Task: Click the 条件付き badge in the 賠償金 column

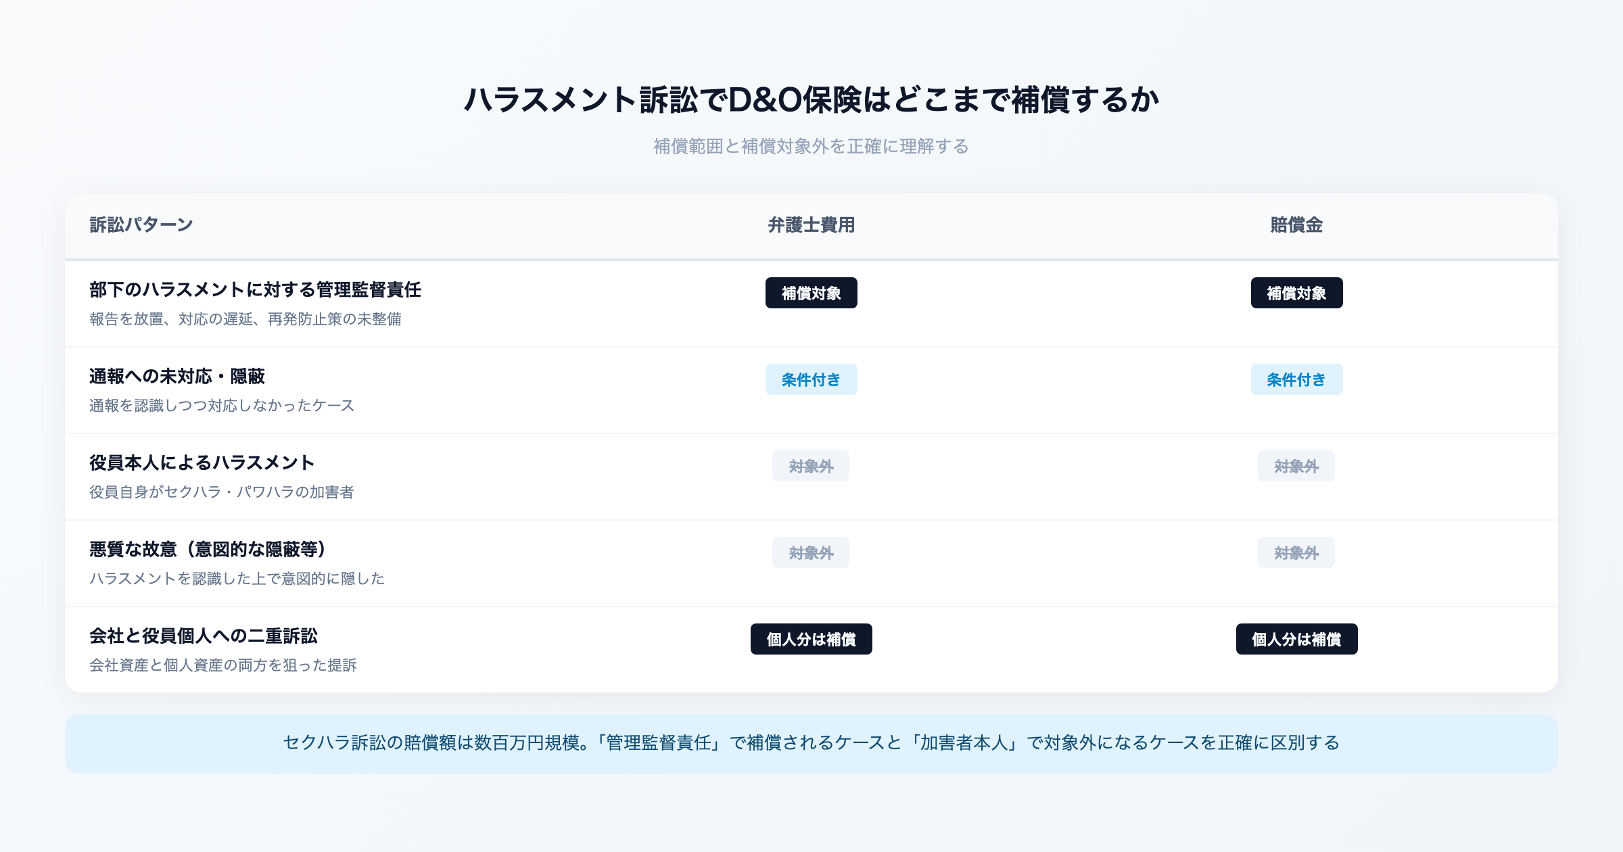Action: point(1296,379)
